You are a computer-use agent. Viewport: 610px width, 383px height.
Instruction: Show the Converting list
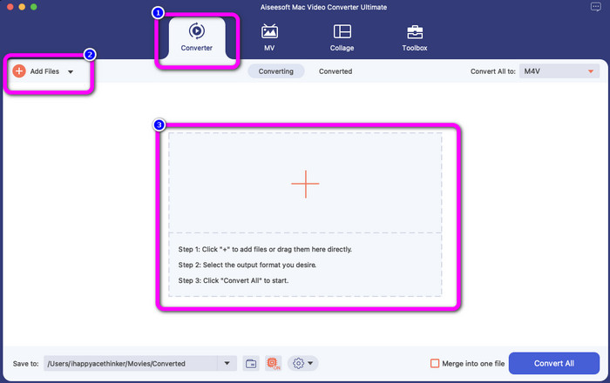276,71
